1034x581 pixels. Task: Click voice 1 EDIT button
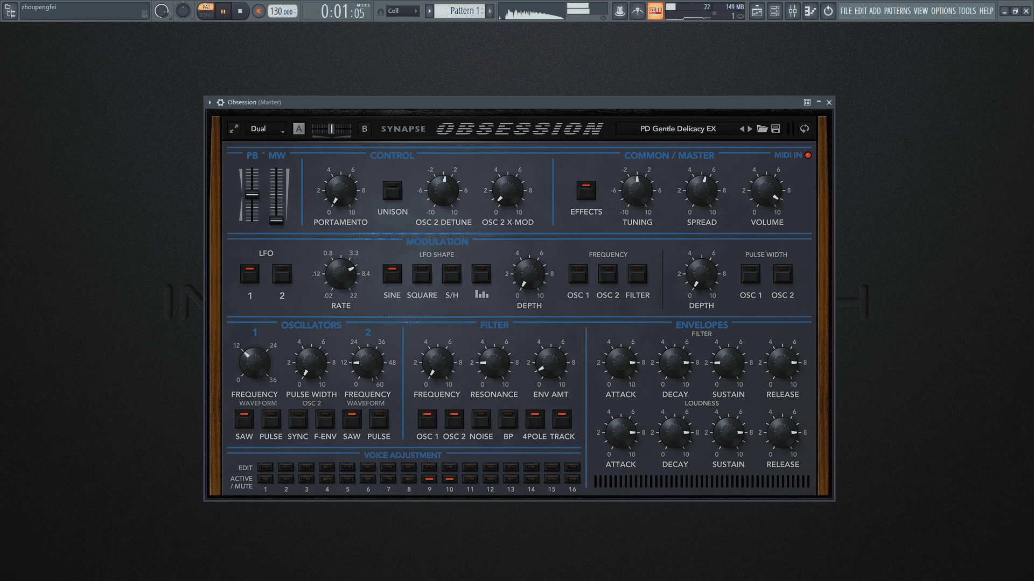click(265, 467)
